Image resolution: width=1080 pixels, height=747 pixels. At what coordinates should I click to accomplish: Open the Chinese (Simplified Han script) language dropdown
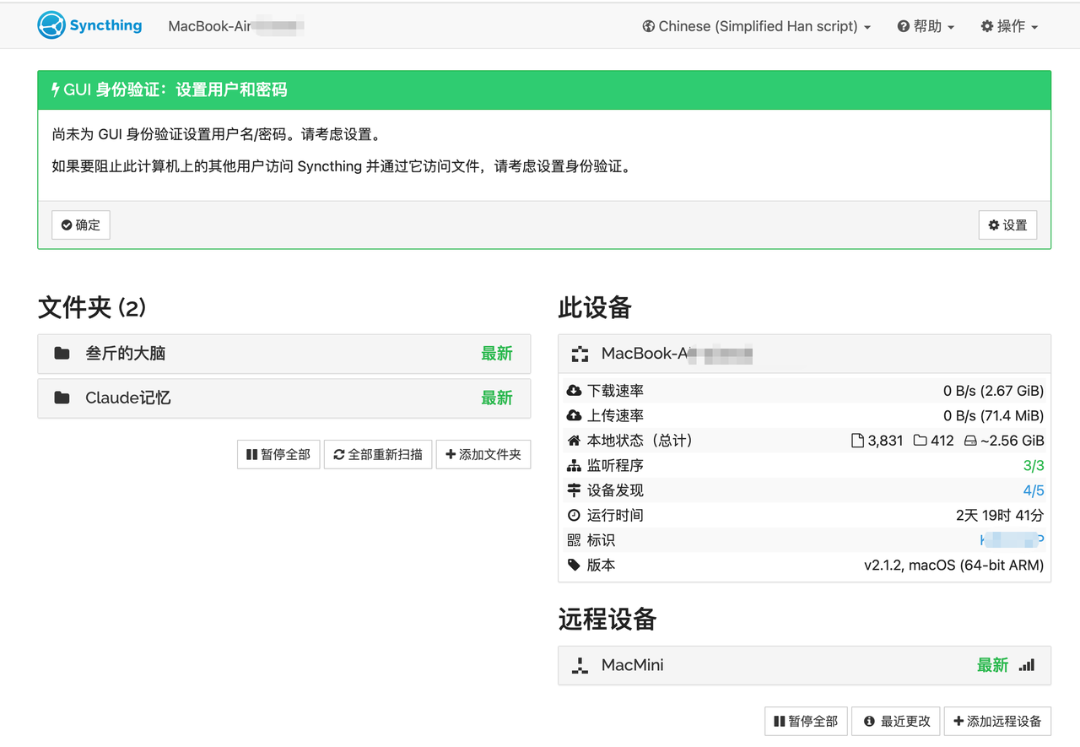tap(756, 26)
